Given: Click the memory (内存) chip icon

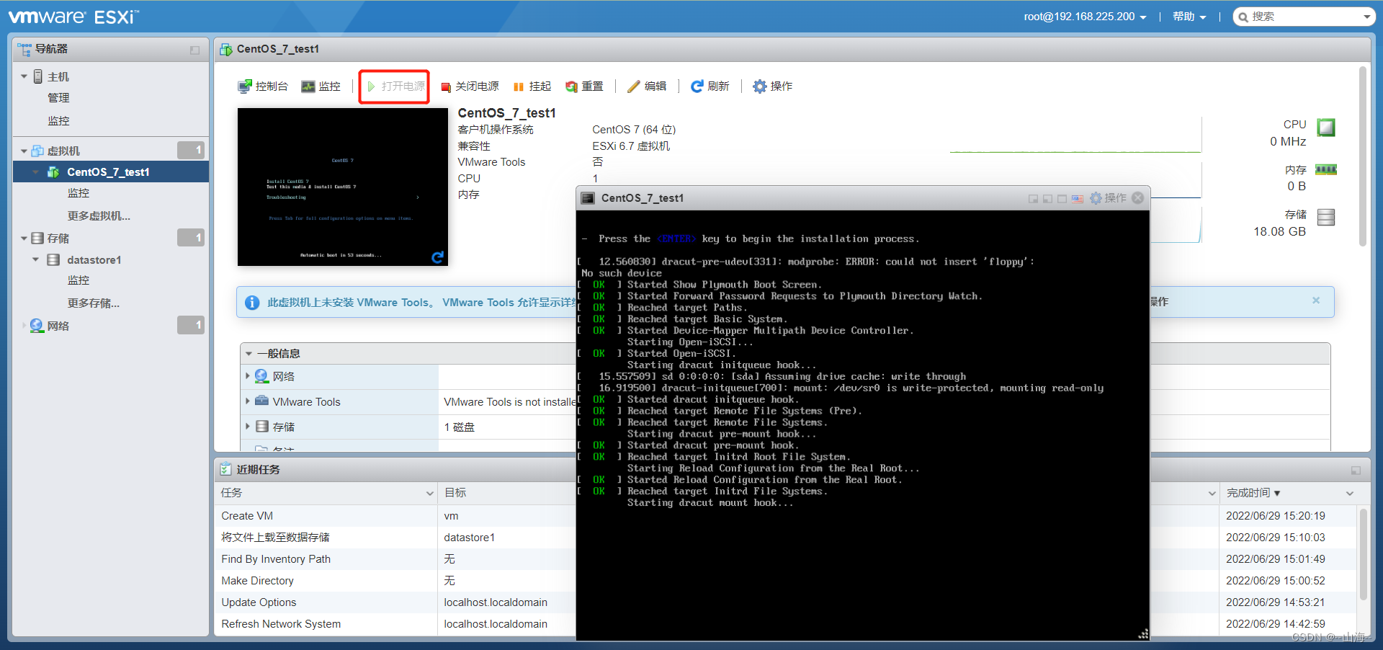Looking at the screenshot, I should 1326,170.
